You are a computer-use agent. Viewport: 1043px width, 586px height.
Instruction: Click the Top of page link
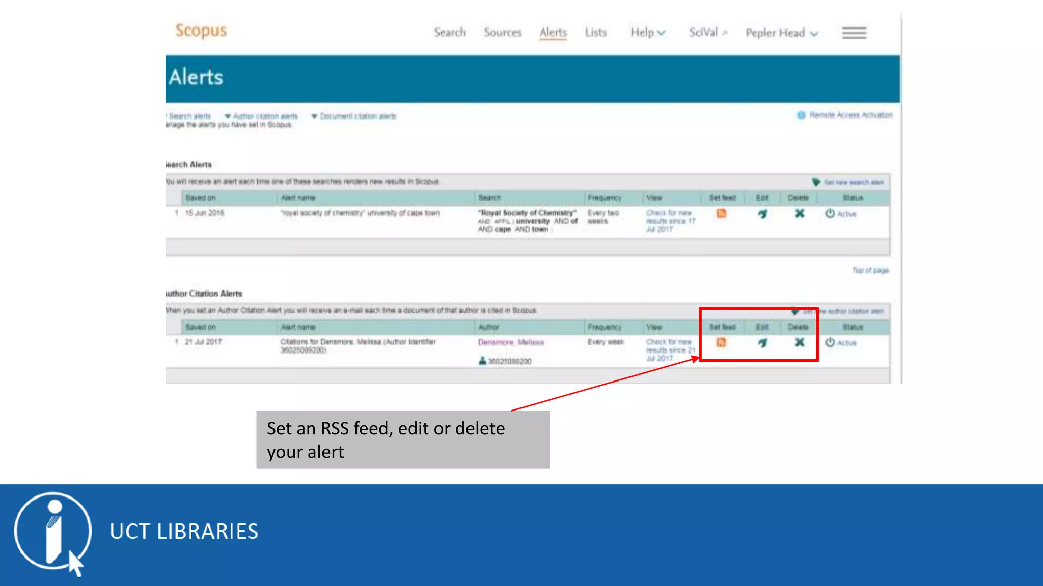870,270
